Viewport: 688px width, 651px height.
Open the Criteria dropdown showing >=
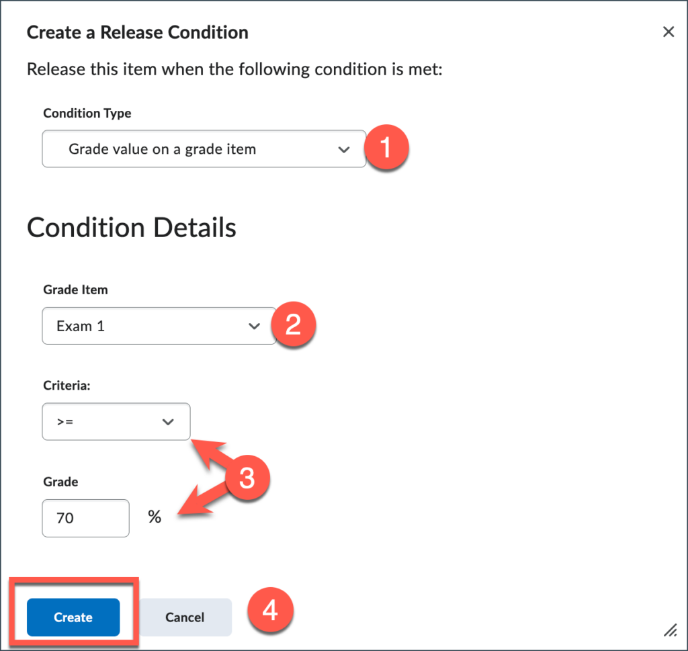pos(116,421)
